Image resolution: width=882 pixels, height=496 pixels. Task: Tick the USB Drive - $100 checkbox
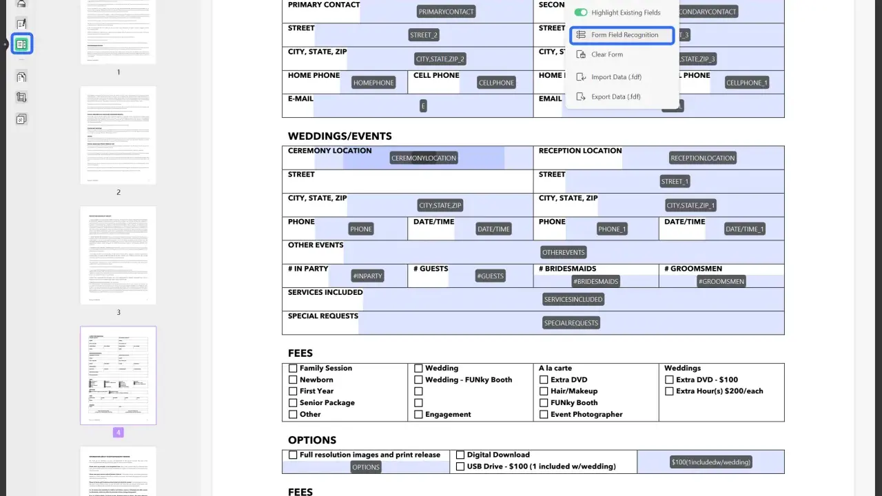pos(460,466)
